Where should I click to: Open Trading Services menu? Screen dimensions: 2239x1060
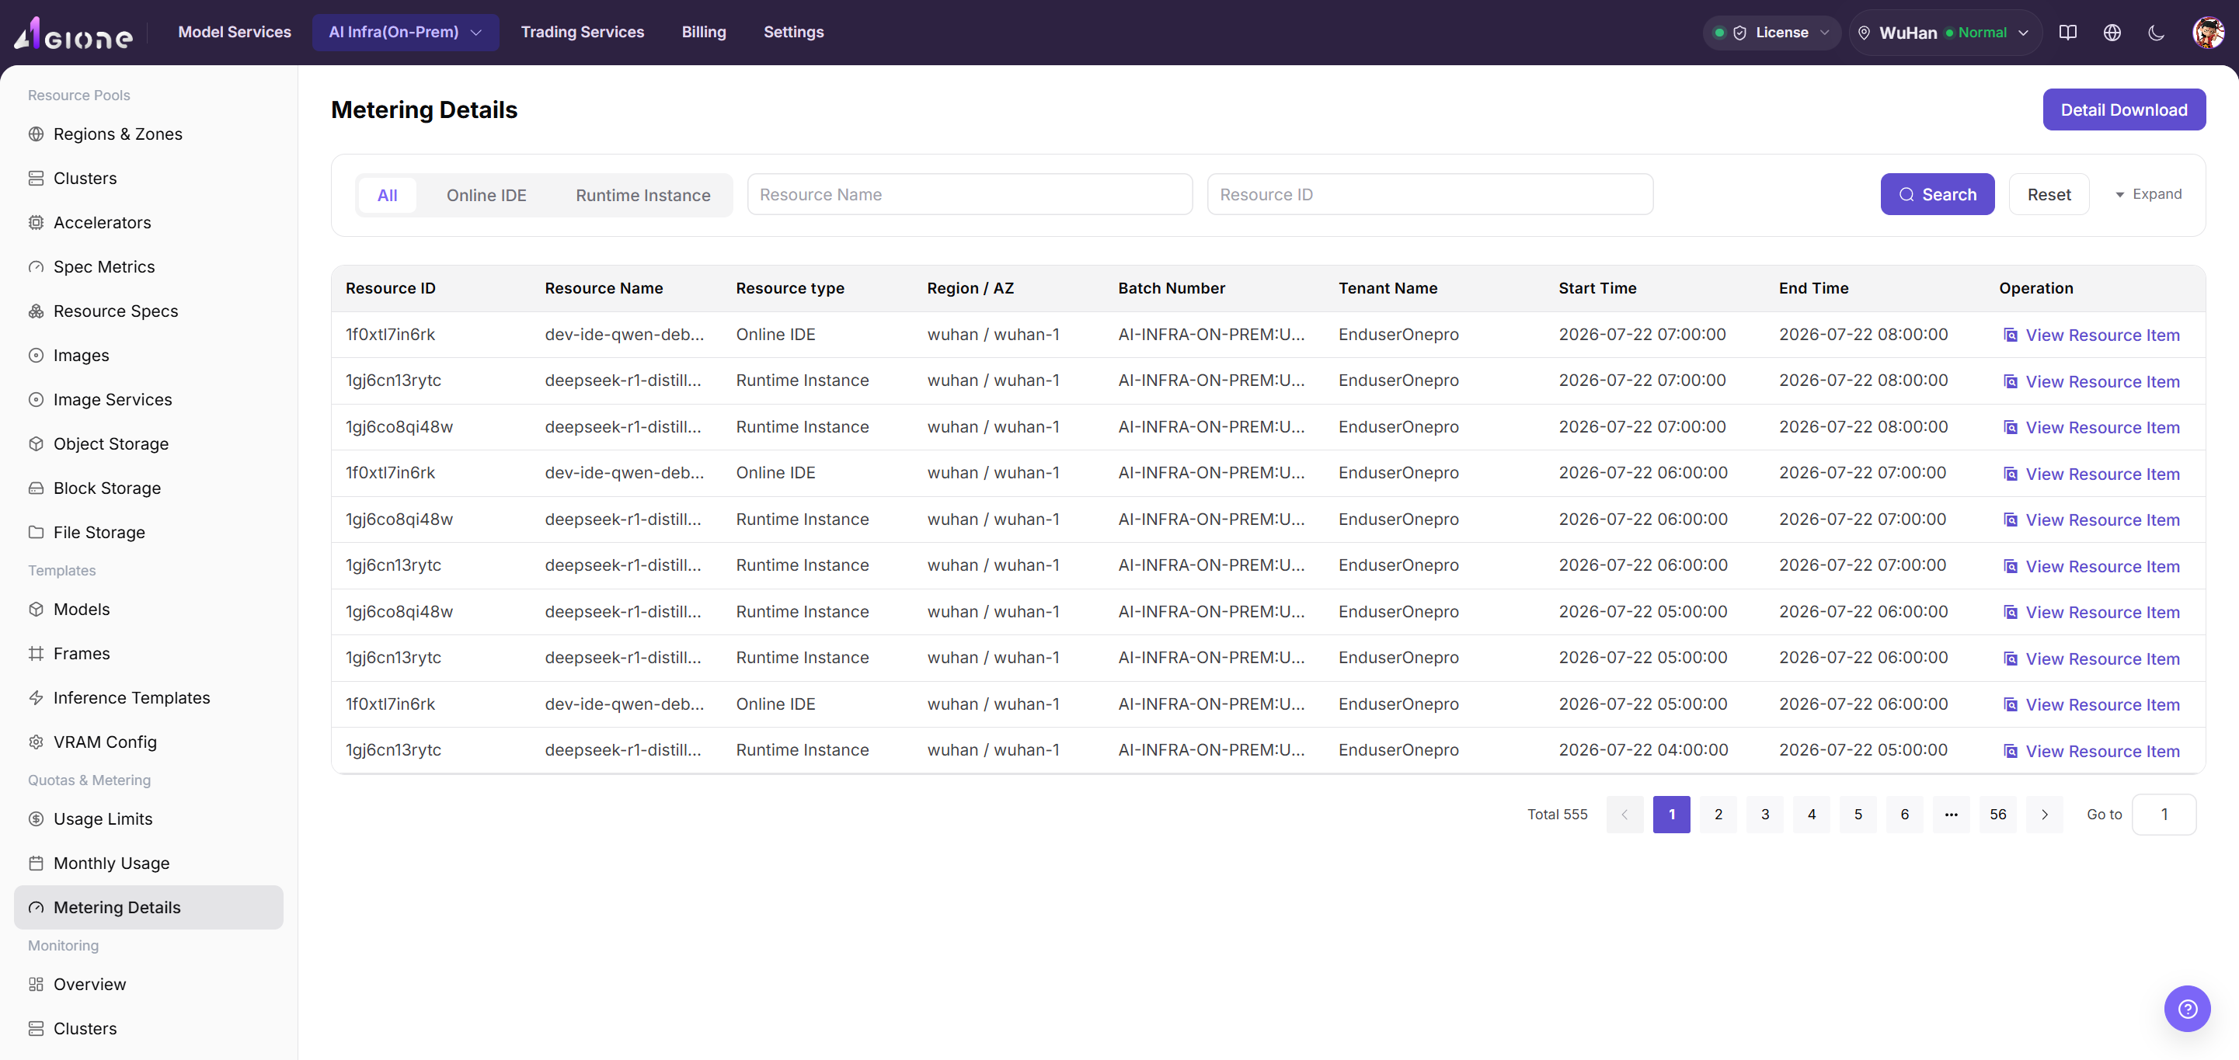pos(583,32)
